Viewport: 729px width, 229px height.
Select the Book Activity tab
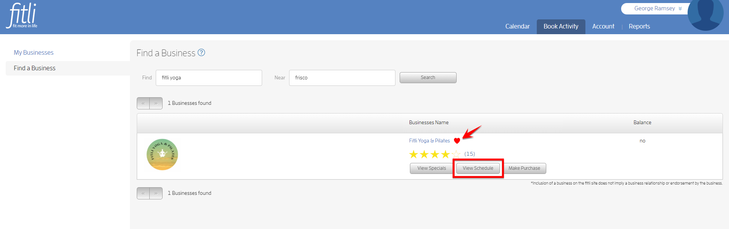pyautogui.click(x=561, y=27)
